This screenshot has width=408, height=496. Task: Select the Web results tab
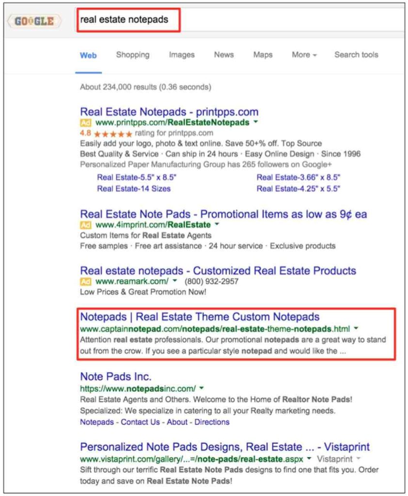click(x=89, y=55)
